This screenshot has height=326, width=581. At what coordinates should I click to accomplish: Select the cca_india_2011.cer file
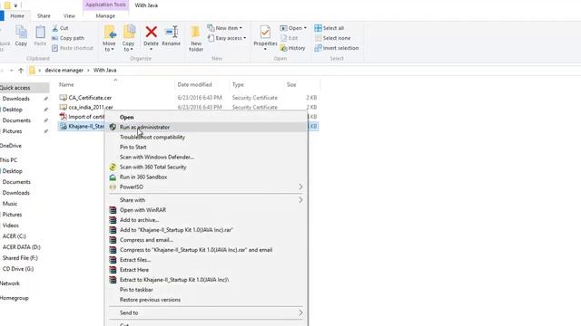[91, 107]
